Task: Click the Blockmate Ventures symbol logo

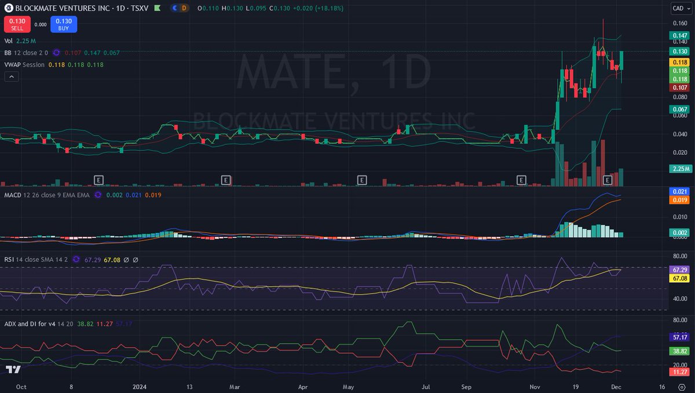Action: tap(8, 9)
